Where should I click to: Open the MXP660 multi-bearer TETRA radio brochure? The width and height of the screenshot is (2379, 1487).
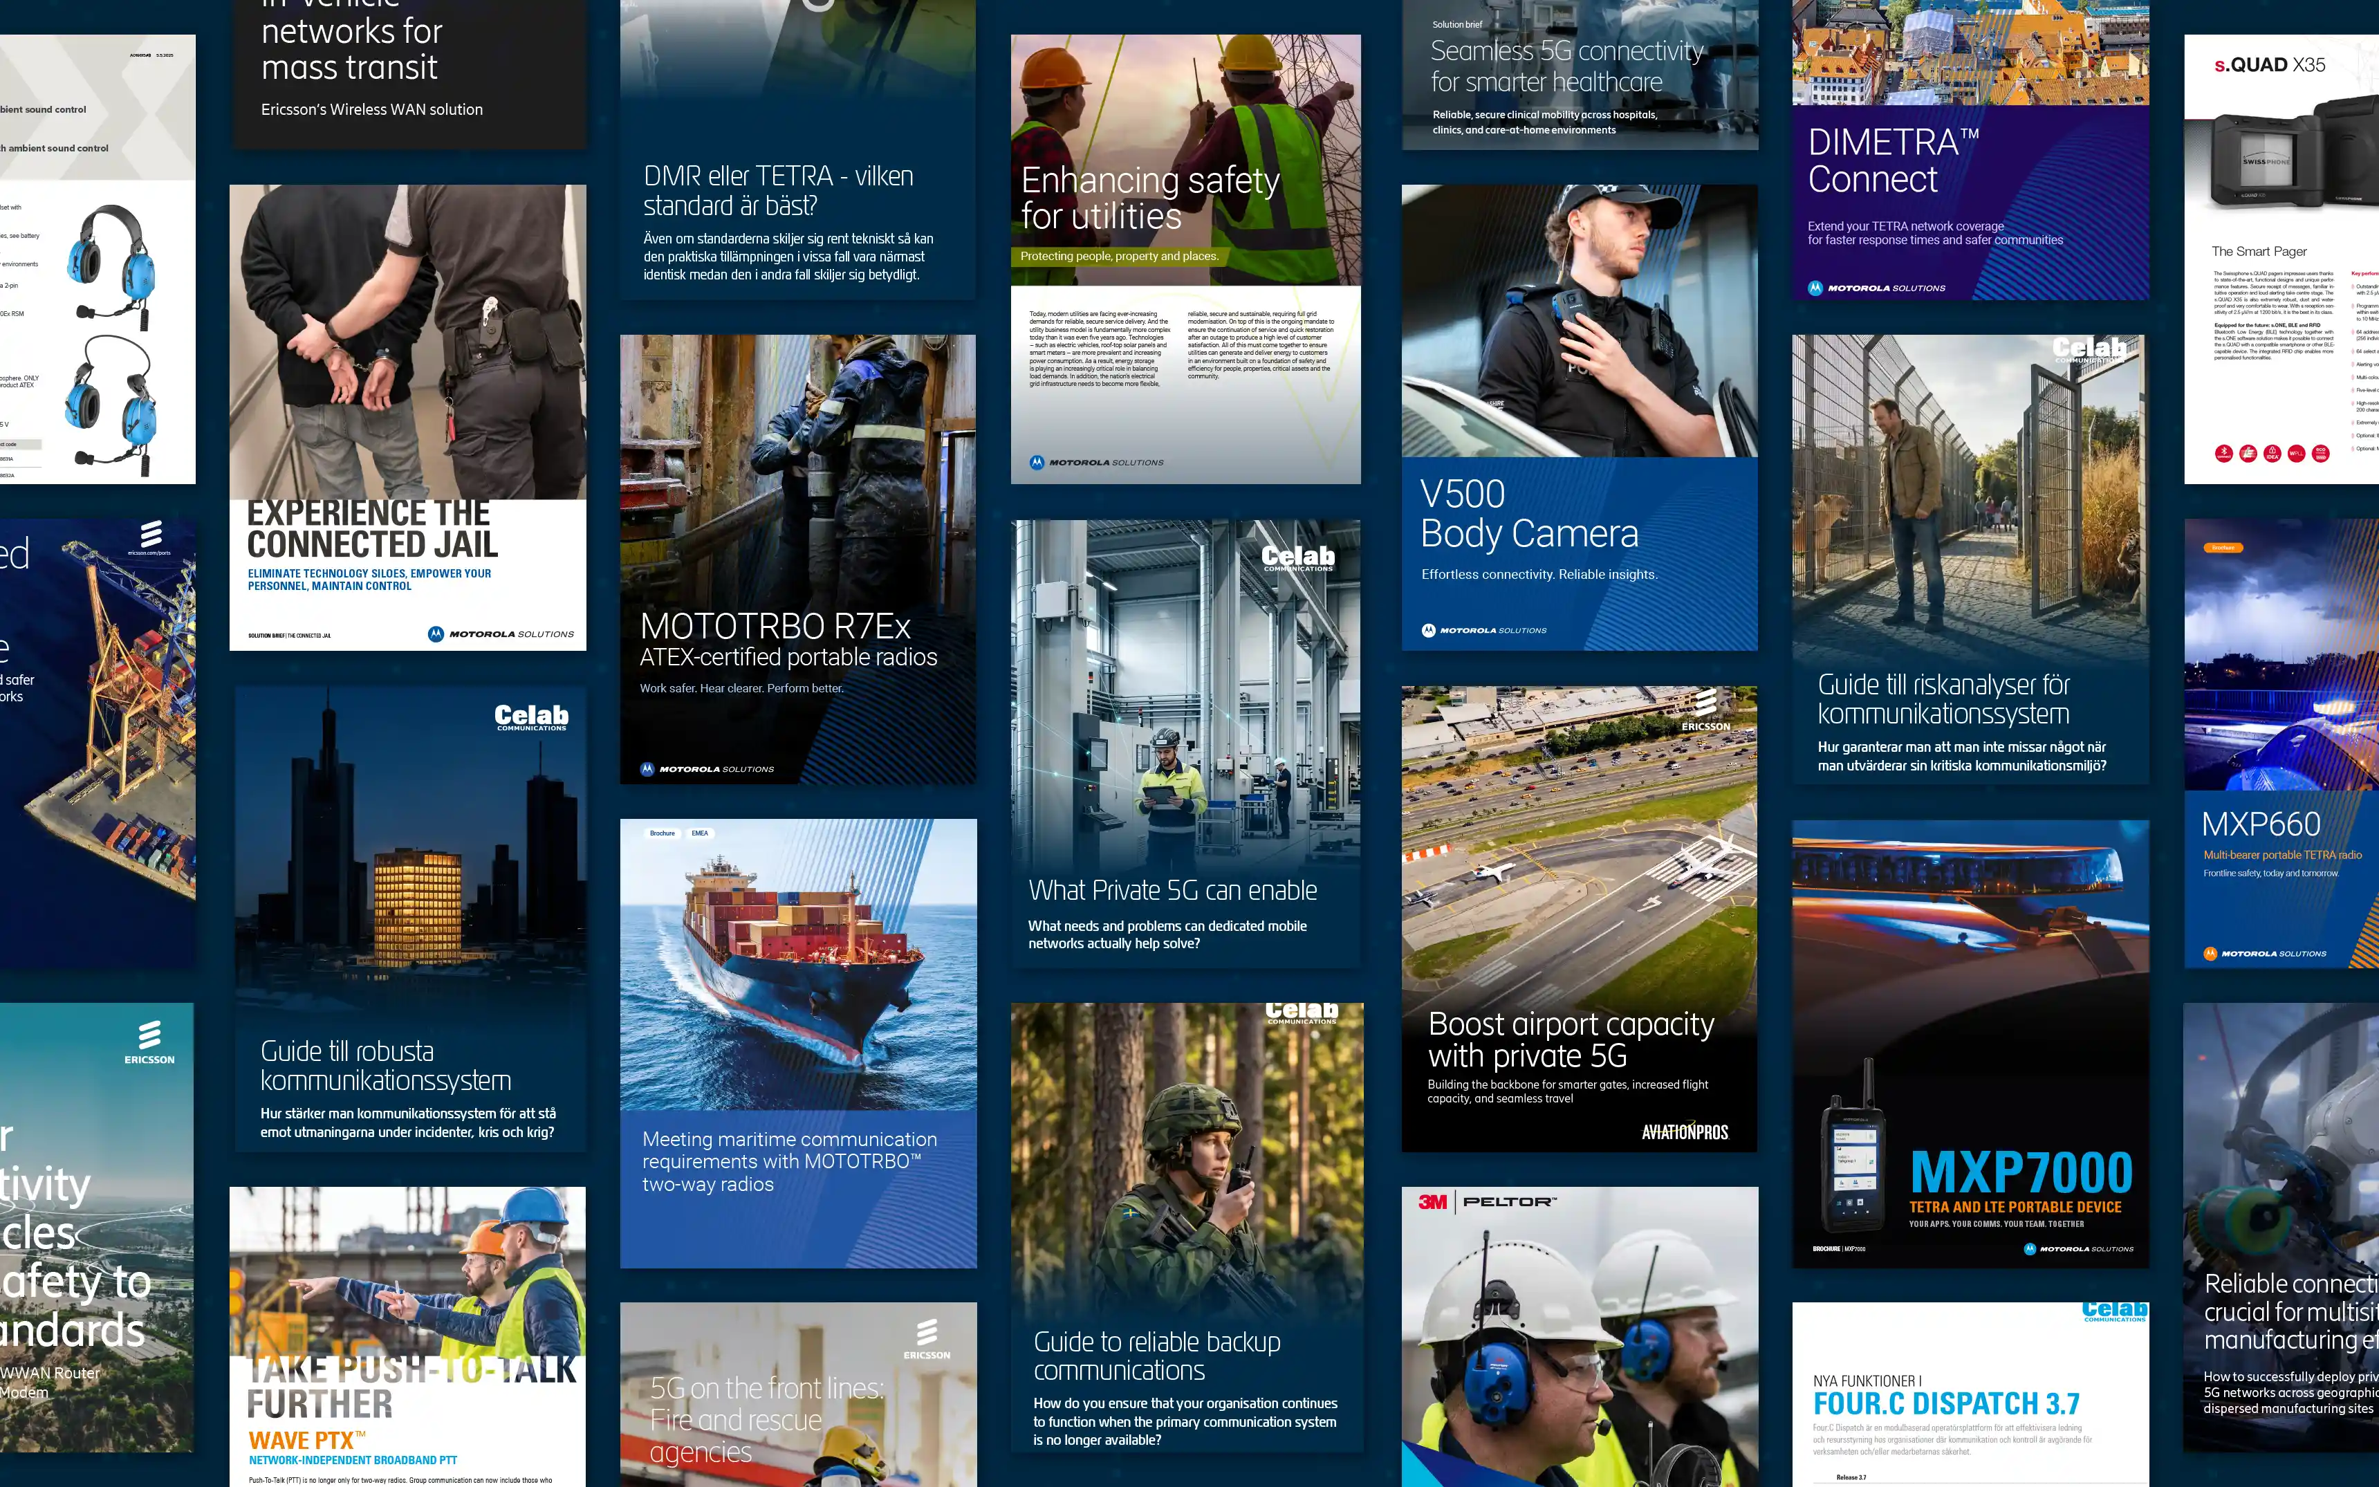2281,744
